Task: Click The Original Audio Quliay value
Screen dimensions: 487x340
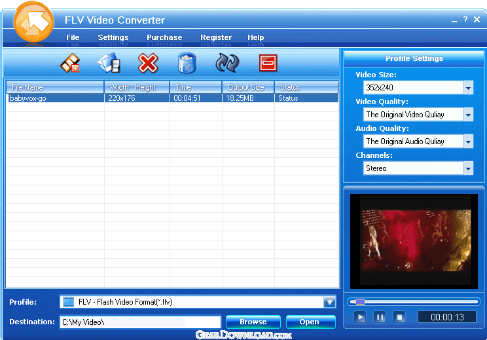Action: (405, 142)
